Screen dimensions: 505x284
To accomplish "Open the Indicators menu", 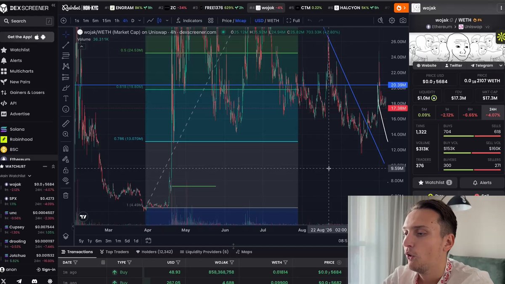I will [x=189, y=21].
